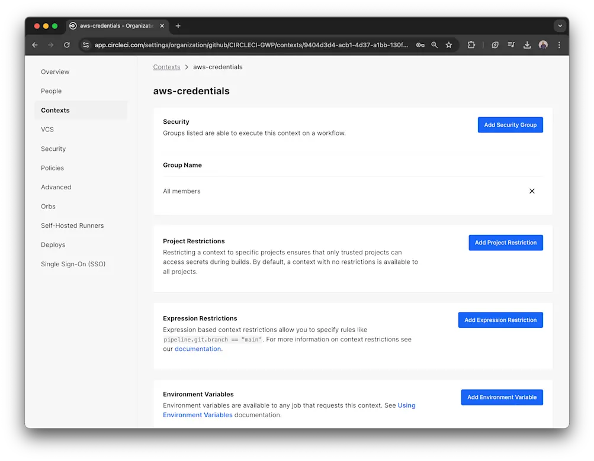Bookmark this page using the star icon
The height and width of the screenshot is (461, 594).
tap(448, 44)
